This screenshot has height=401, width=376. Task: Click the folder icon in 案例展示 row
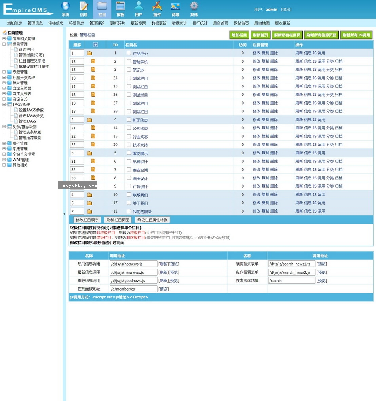[x=89, y=153]
